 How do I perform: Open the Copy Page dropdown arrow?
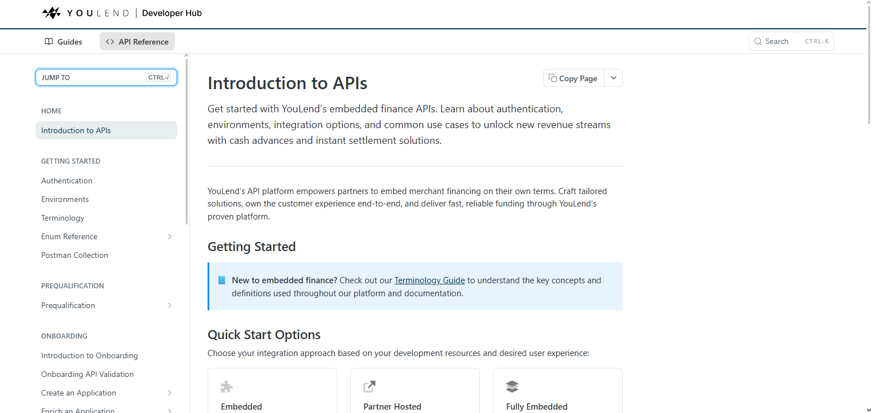point(614,78)
